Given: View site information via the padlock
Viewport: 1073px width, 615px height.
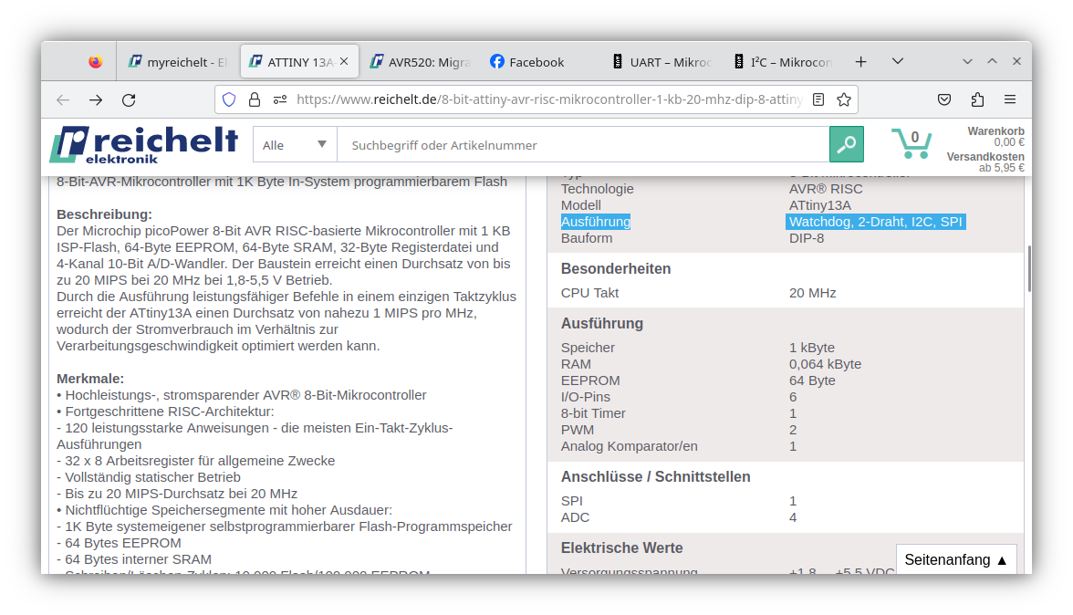Looking at the screenshot, I should tap(254, 99).
